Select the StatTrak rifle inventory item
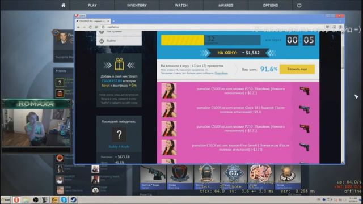 [x=153, y=177]
